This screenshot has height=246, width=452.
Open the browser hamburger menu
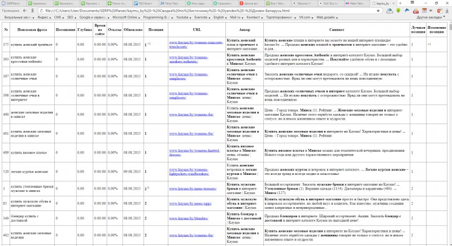pos(412,3)
